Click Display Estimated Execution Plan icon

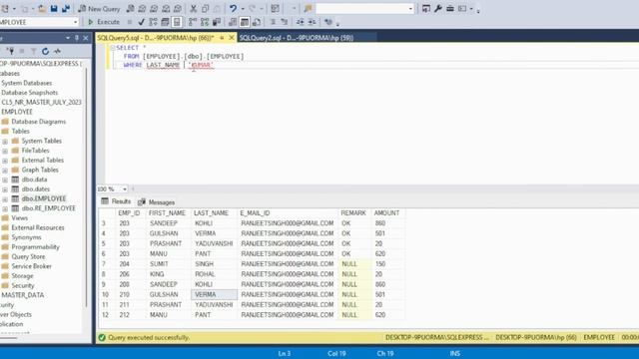tap(153, 22)
